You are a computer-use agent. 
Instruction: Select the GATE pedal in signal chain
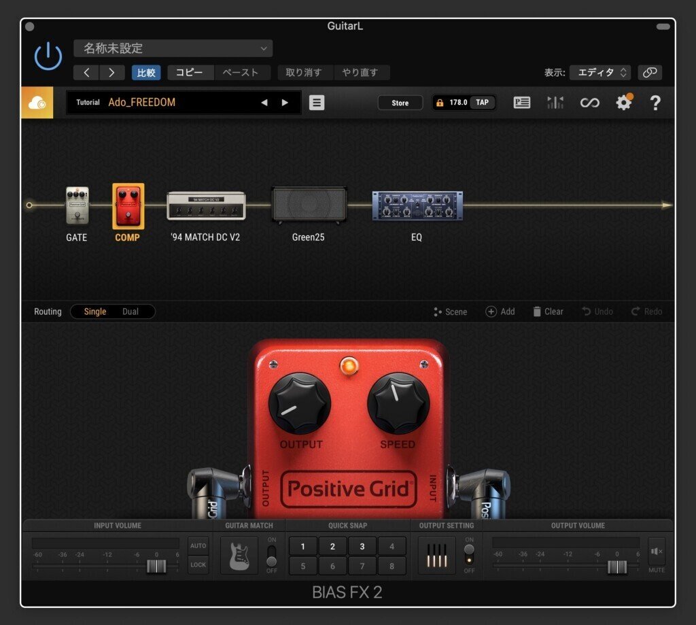pyautogui.click(x=77, y=205)
